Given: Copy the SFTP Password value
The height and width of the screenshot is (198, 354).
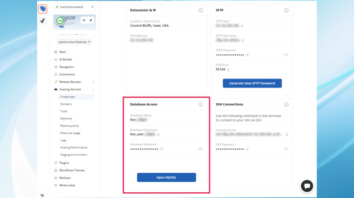Looking at the screenshot, I should 248,55.
